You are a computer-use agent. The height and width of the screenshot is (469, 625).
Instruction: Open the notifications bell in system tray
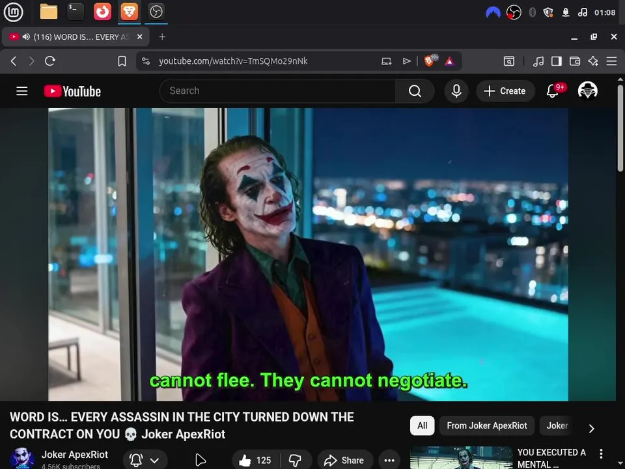(x=566, y=12)
